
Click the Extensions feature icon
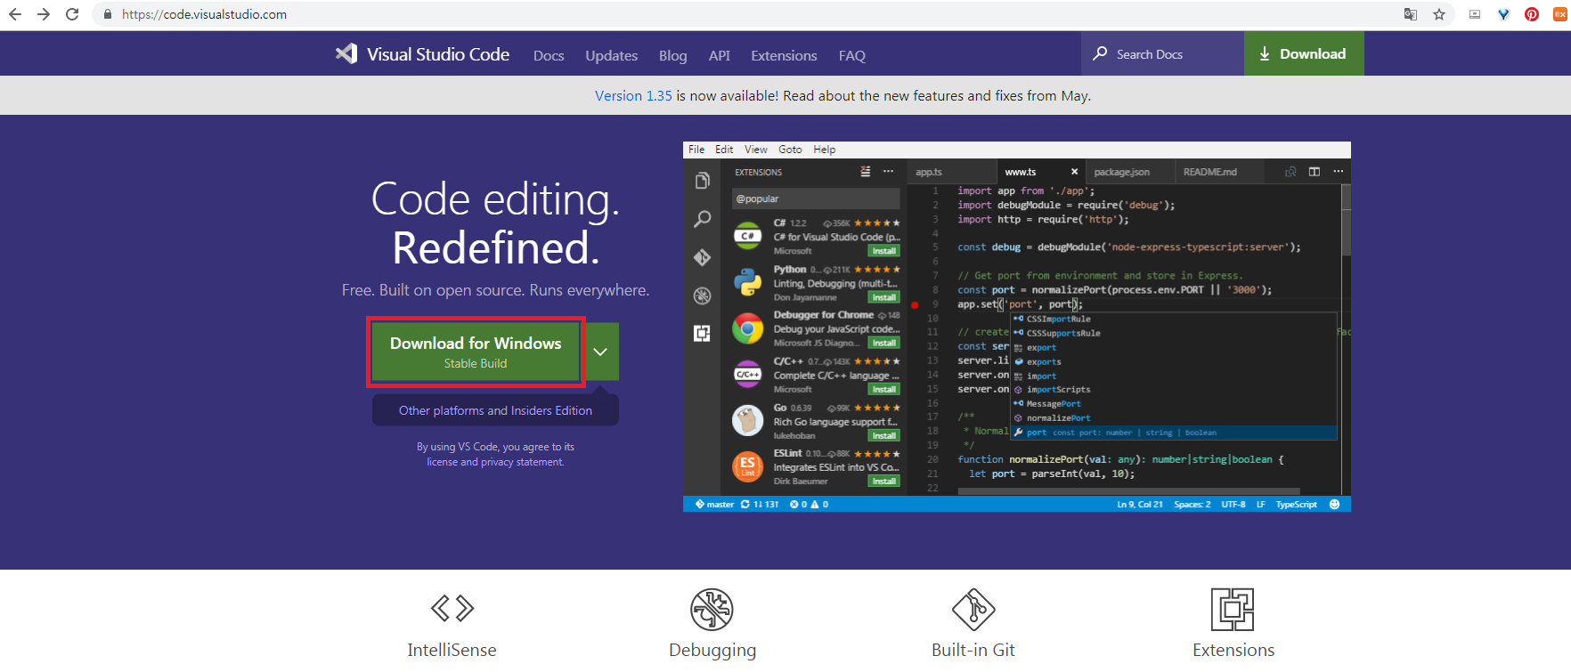[1233, 610]
